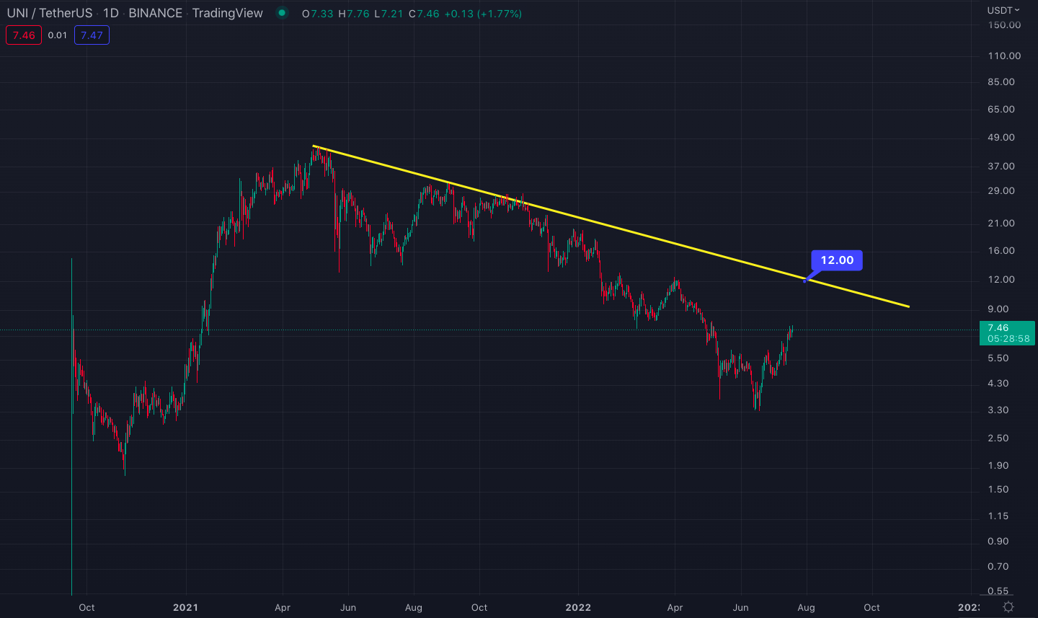This screenshot has width=1038, height=618.
Task: Click the 0.01 spread value
Action: [58, 35]
